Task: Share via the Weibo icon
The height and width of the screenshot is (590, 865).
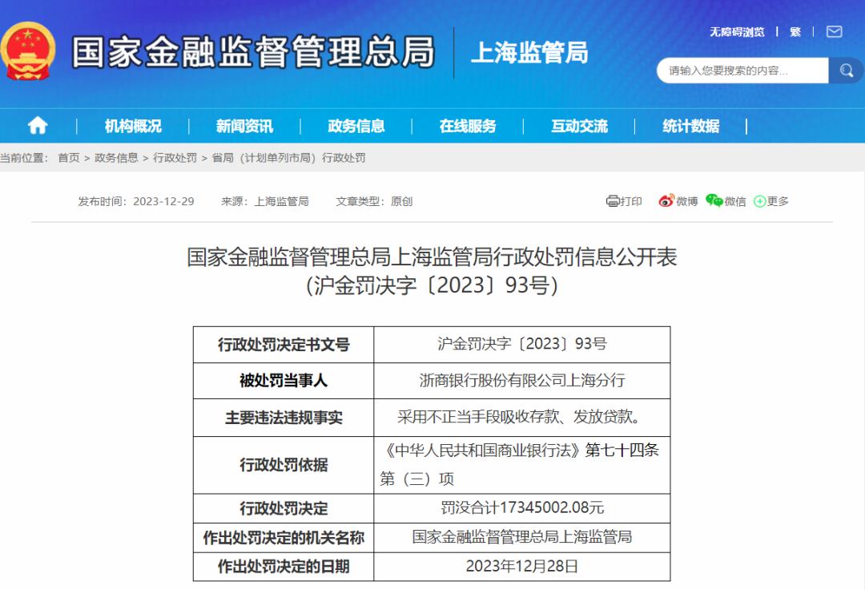Action: 666,201
